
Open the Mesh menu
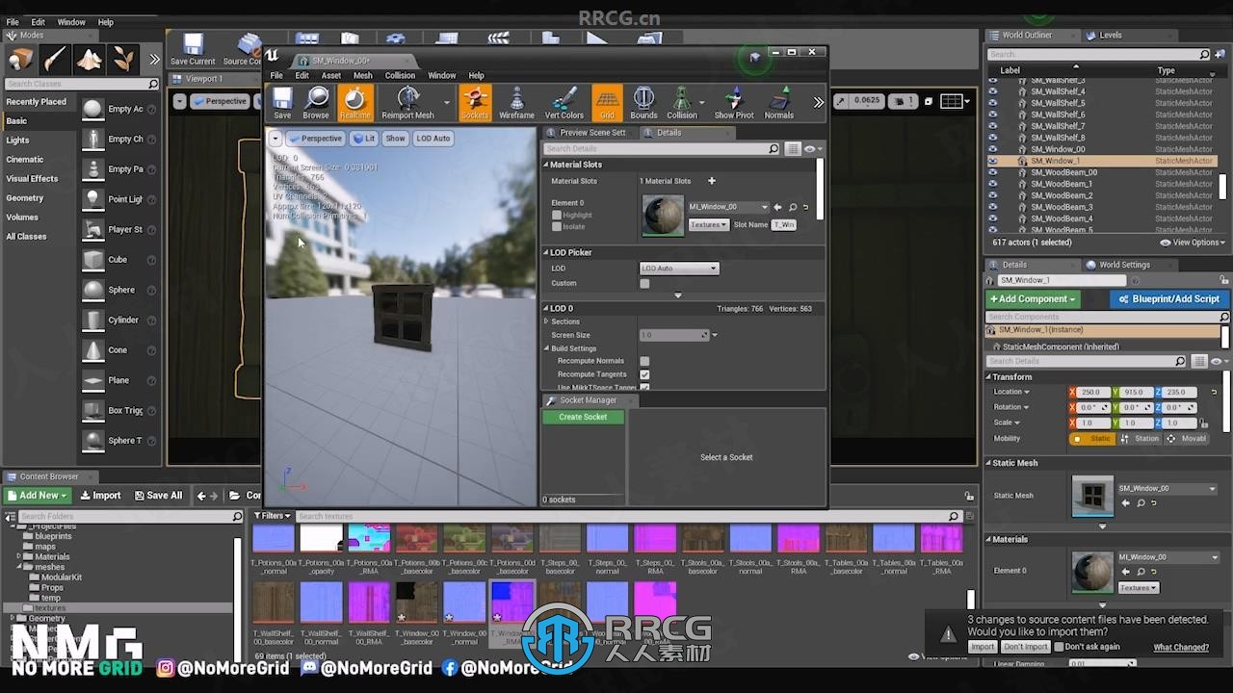pos(362,75)
